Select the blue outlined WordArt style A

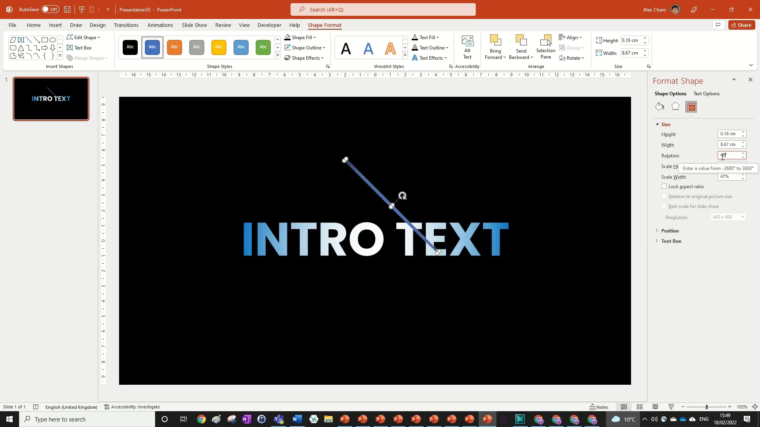click(x=368, y=49)
